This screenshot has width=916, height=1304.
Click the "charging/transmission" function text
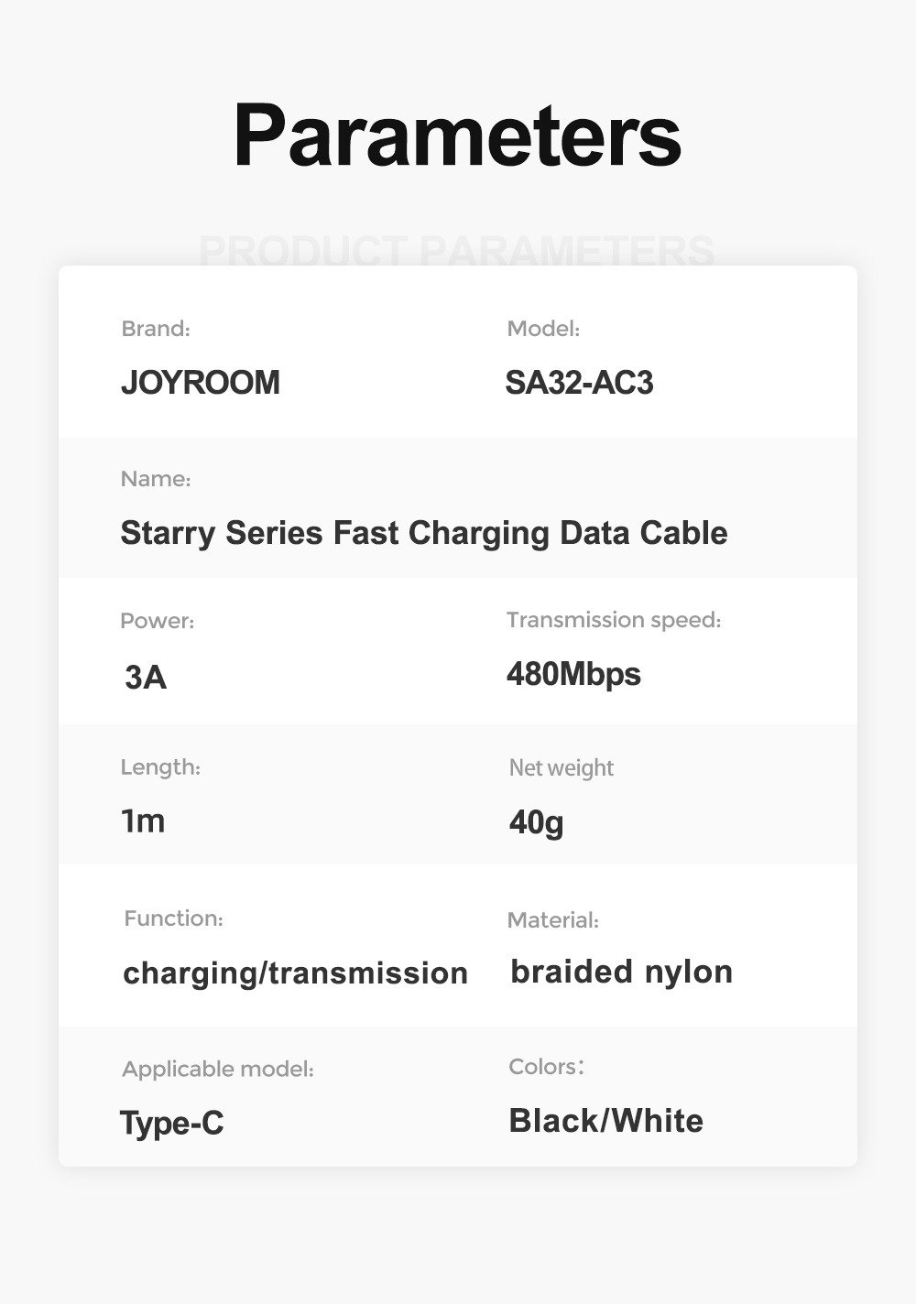(295, 973)
